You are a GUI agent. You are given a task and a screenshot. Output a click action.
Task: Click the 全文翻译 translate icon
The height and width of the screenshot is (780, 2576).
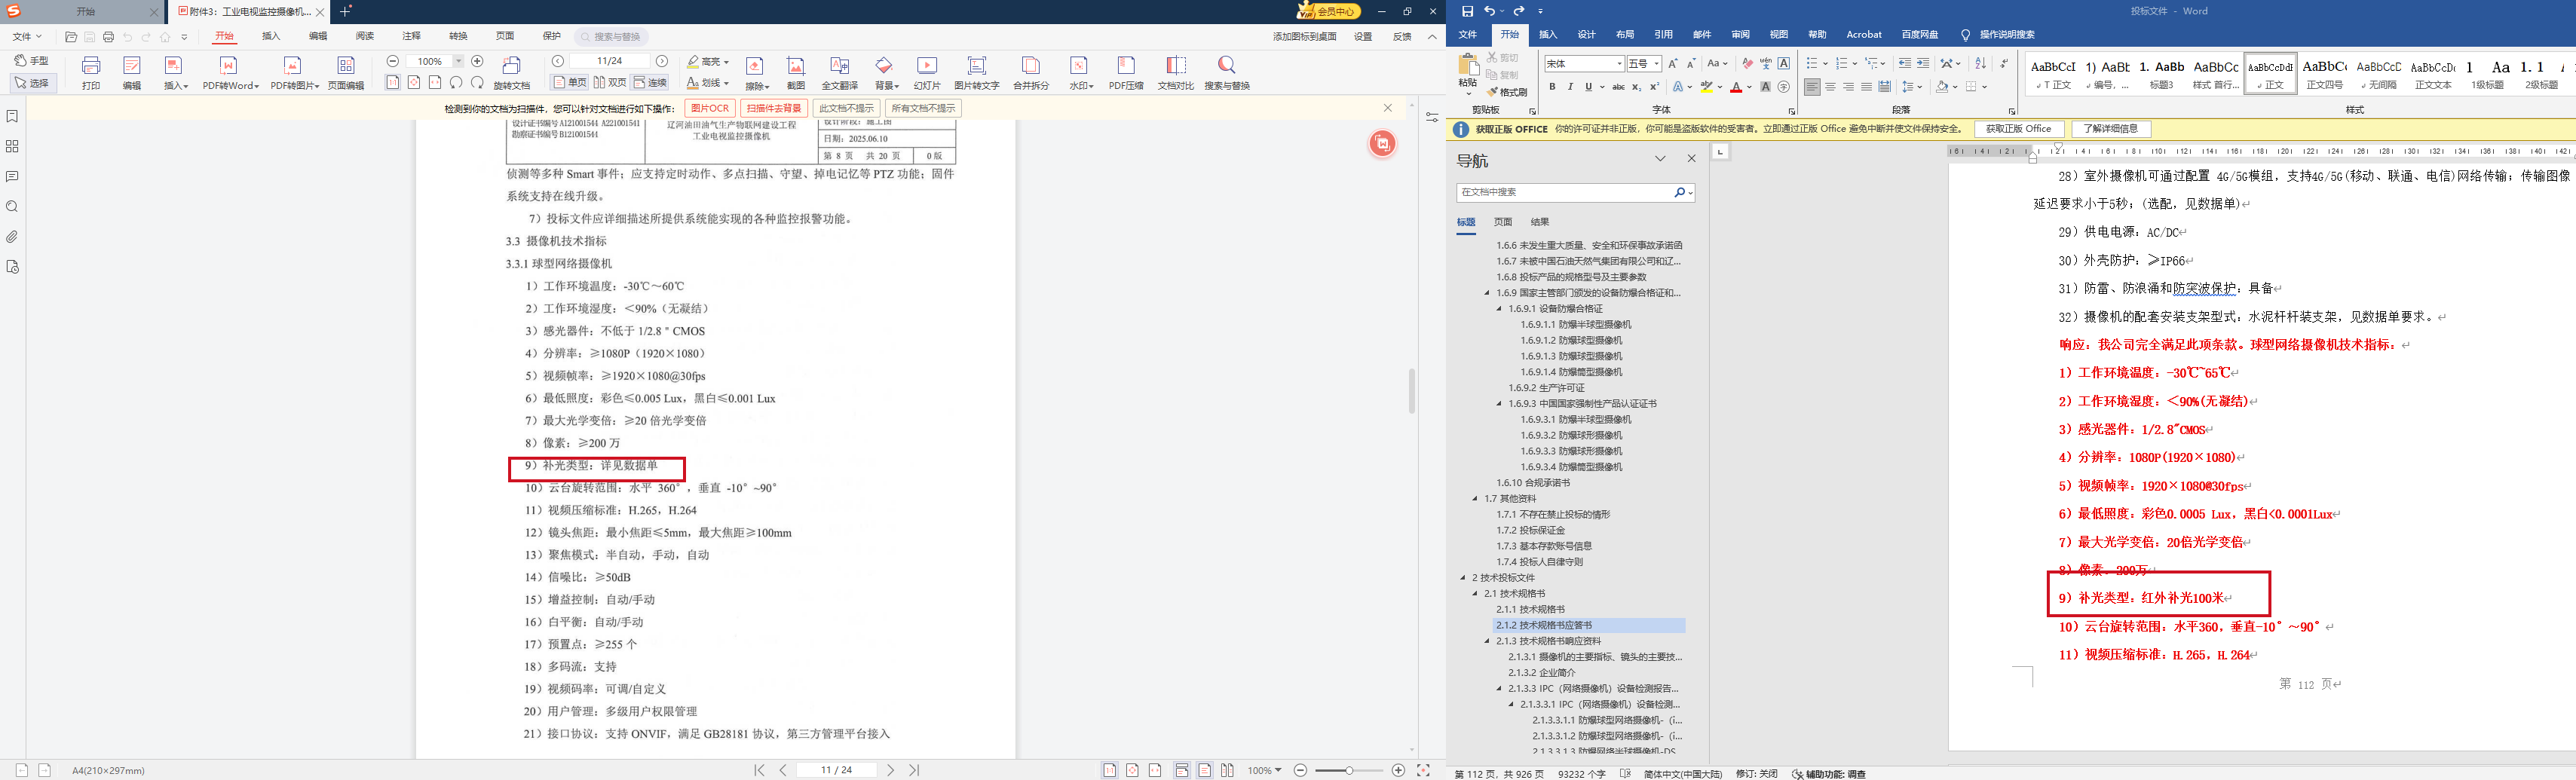839,66
